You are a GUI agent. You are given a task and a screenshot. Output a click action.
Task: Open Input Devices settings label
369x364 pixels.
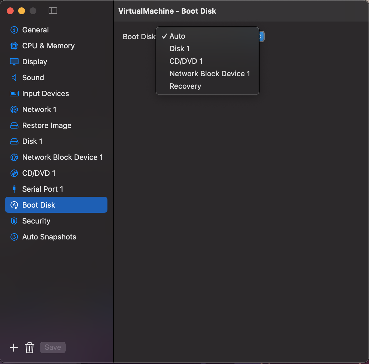pos(45,94)
